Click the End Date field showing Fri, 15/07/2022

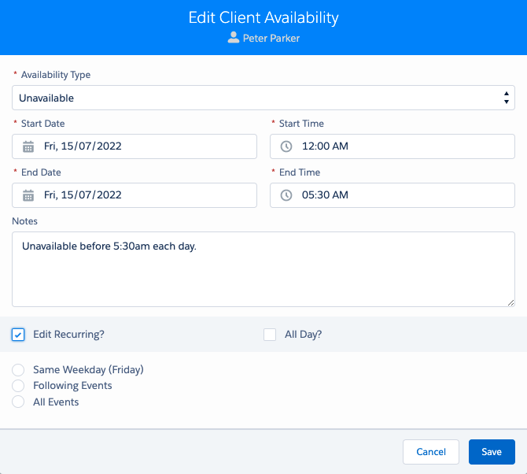point(135,195)
